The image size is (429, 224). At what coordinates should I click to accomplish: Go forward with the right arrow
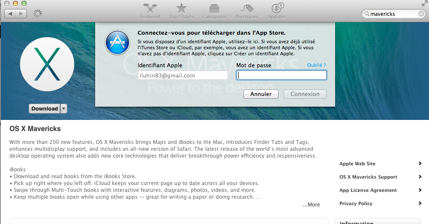pos(21,14)
